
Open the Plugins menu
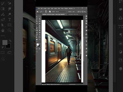[x=66, y=8]
